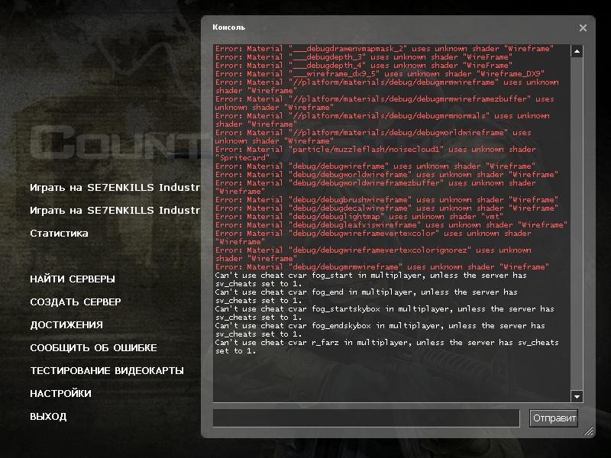Click the Консоль title text
The image size is (611, 458).
coord(228,27)
